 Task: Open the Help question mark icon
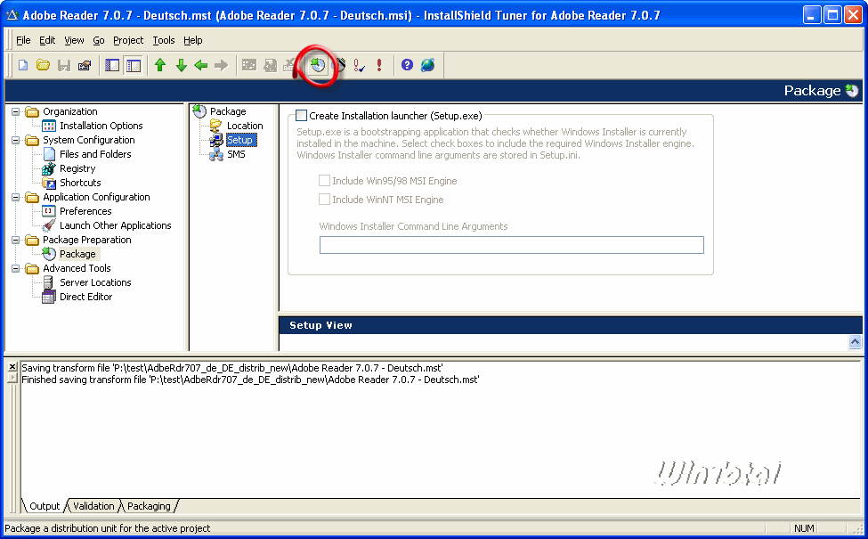pyautogui.click(x=407, y=64)
